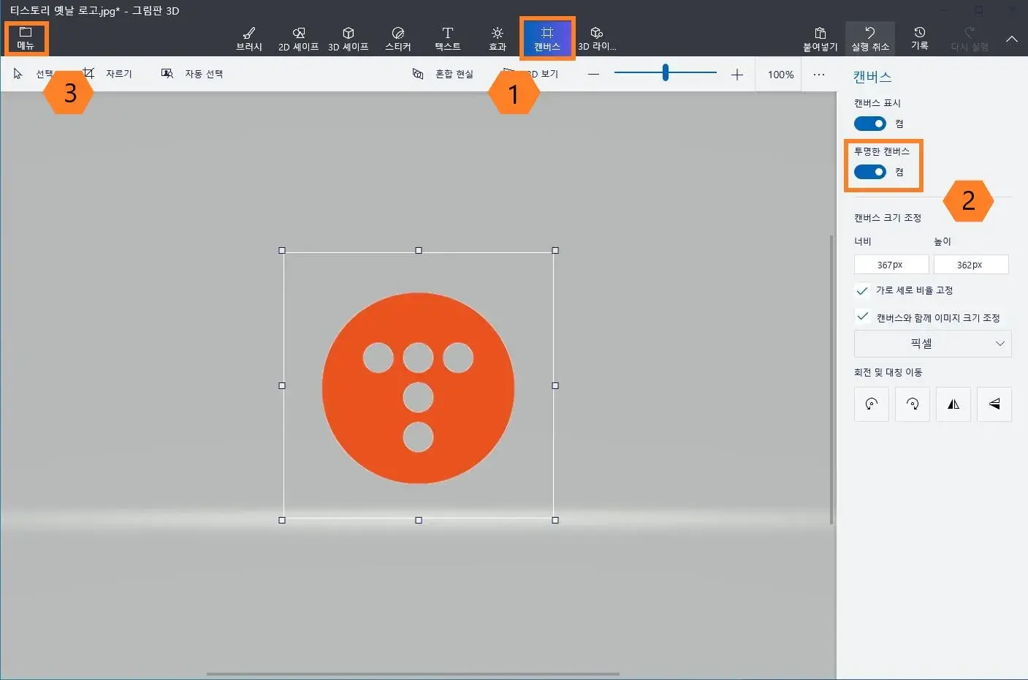Activate 자동 선택 magic select
The image size is (1028, 680).
coord(192,74)
